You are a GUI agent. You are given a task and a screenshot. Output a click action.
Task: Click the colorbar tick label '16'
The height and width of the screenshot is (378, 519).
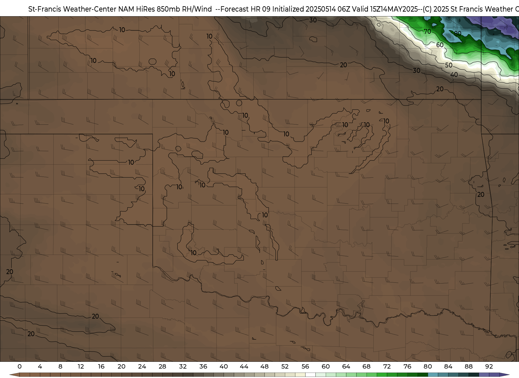[101, 366]
